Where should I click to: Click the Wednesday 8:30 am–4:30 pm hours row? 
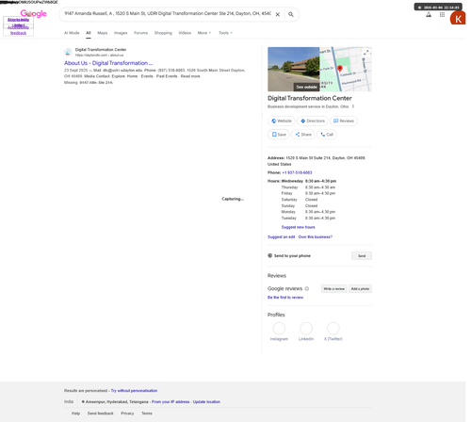click(309, 181)
